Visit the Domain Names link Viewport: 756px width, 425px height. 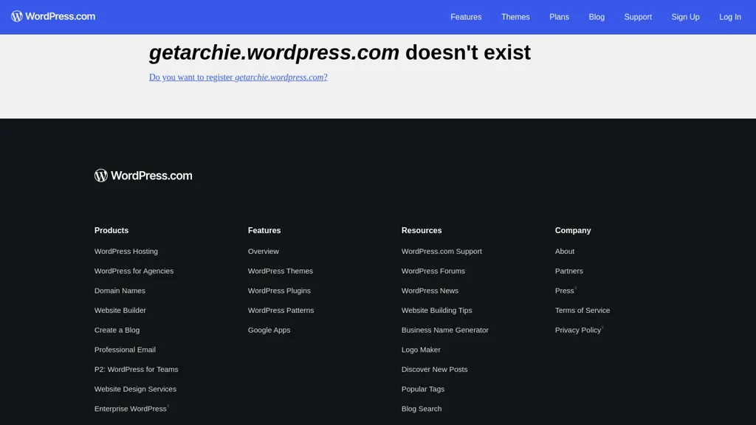(x=120, y=291)
